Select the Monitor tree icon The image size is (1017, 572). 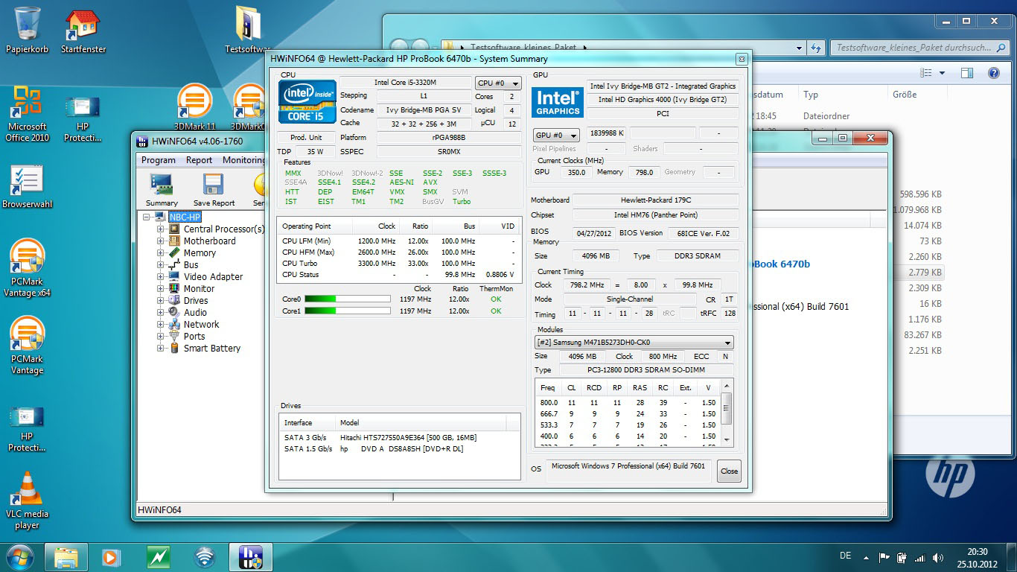[174, 289]
